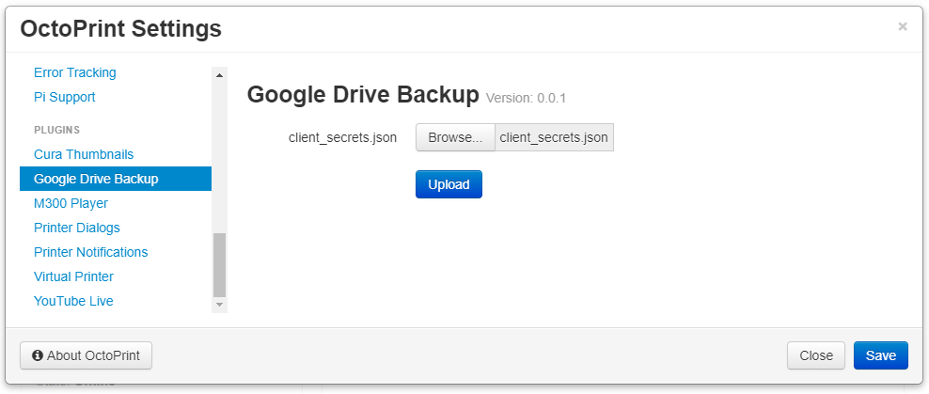Image resolution: width=929 pixels, height=394 pixels.
Task: Save the OctoPrint settings
Action: point(880,355)
